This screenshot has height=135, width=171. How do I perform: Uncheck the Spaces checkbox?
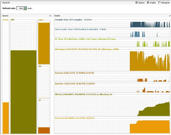(137, 3)
